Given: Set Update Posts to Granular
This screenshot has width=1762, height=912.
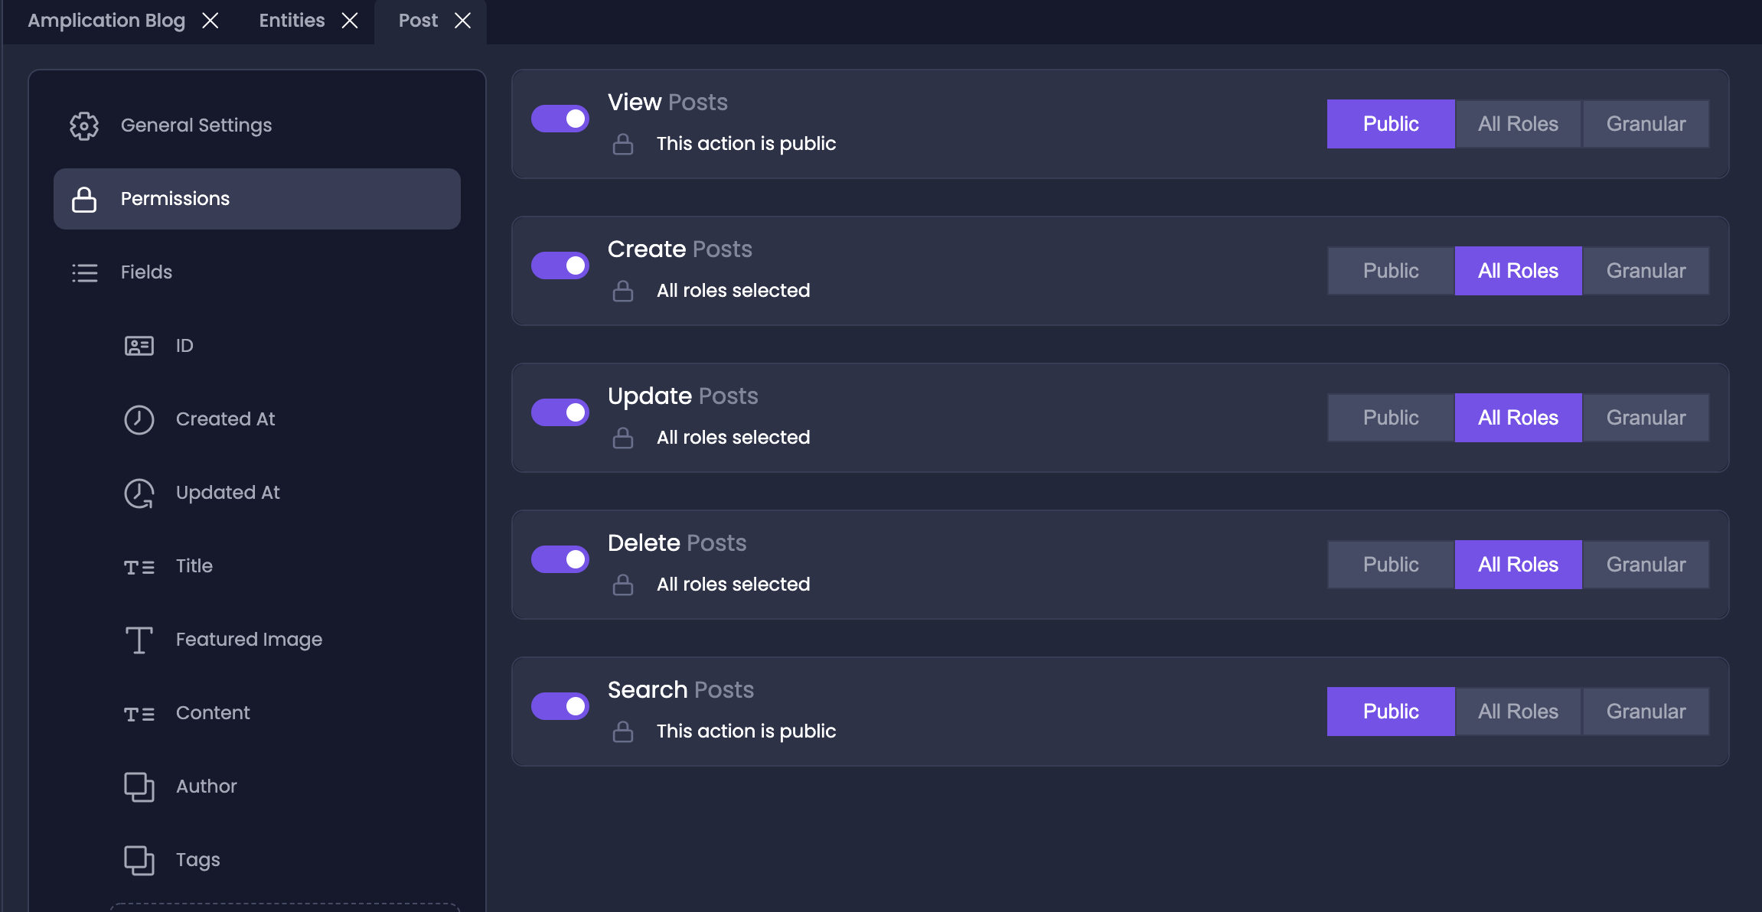Looking at the screenshot, I should (x=1646, y=418).
